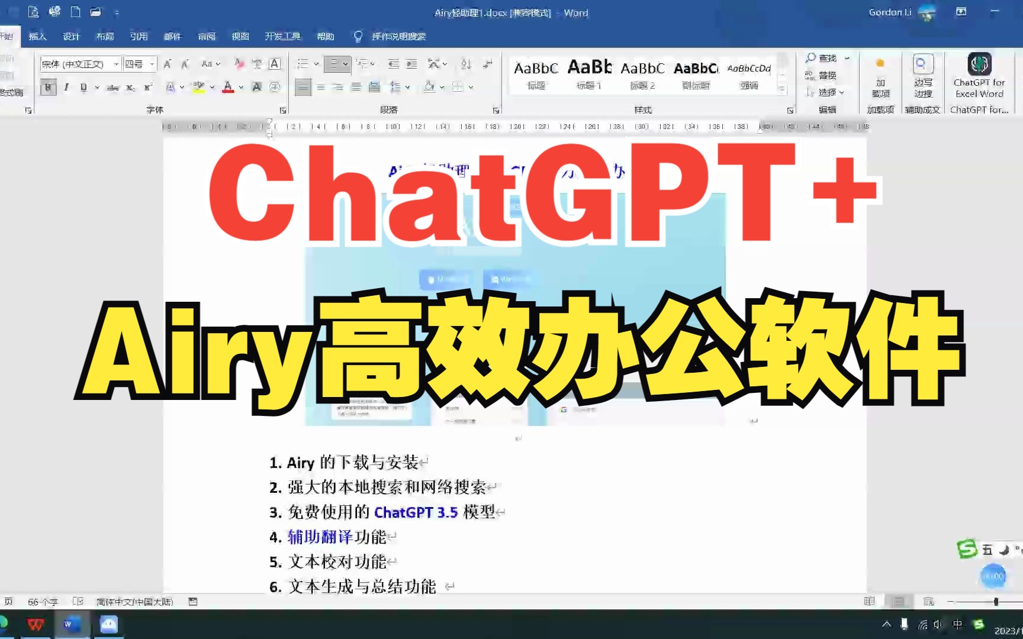
Task: Click macro recording icon in status bar
Action: (192, 601)
